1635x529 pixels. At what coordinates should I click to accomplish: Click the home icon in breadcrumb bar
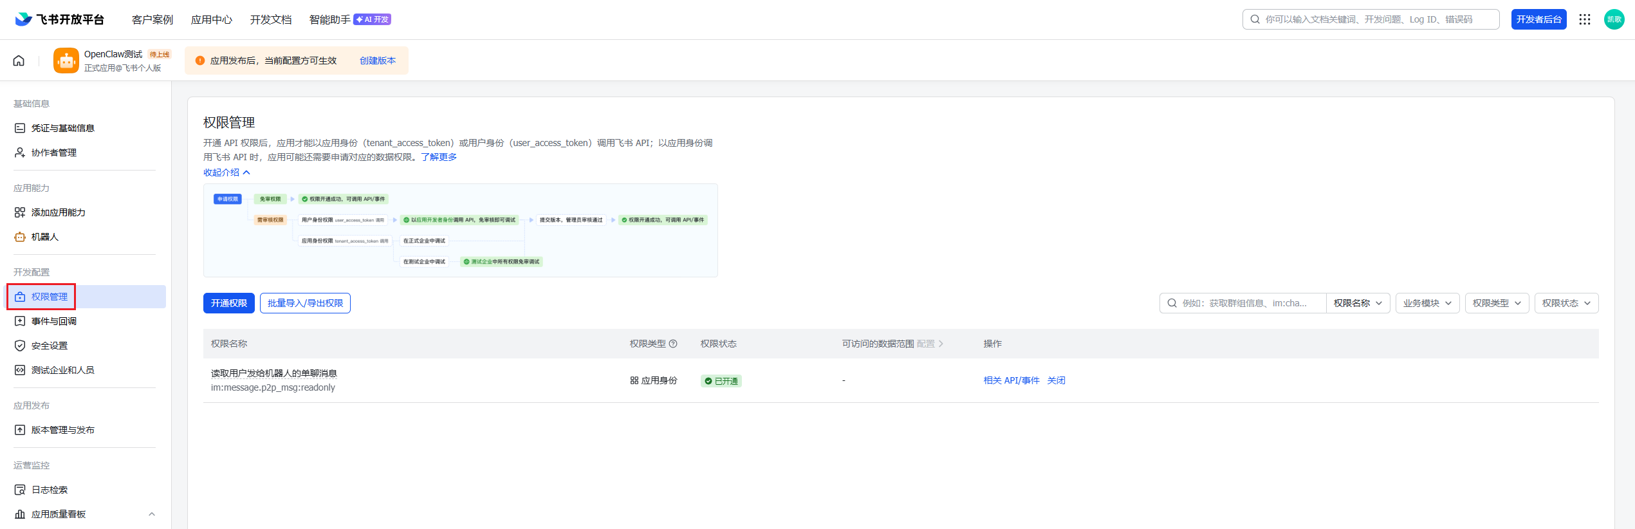pyautogui.click(x=19, y=60)
